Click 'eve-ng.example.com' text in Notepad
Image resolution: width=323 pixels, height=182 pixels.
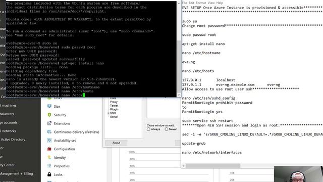(235, 84)
